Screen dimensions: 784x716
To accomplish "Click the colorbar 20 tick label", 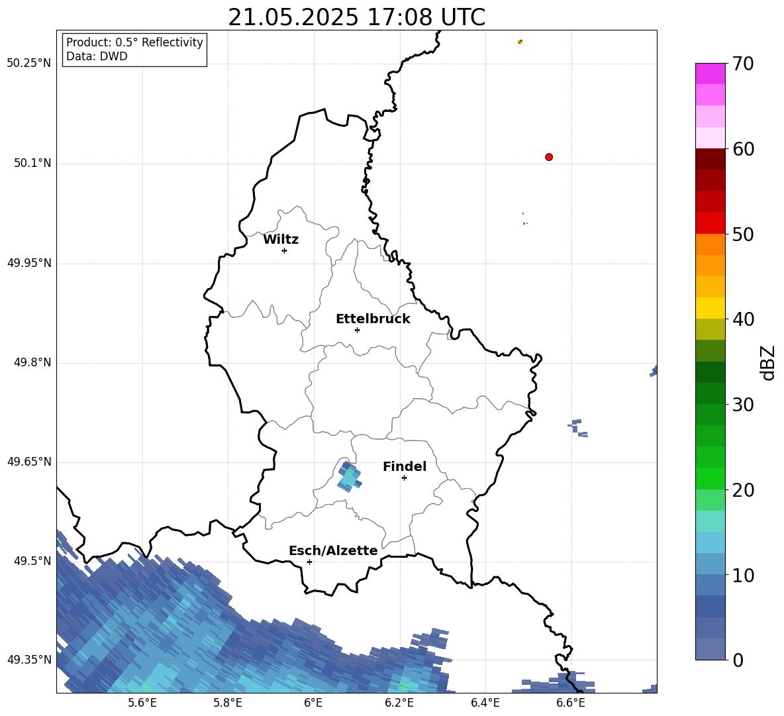I will [x=743, y=489].
